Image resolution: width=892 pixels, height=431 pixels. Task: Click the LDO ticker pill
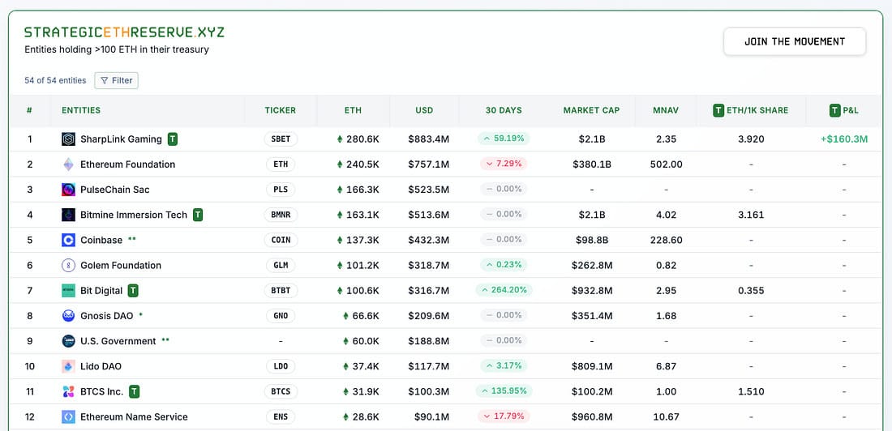pyautogui.click(x=281, y=366)
